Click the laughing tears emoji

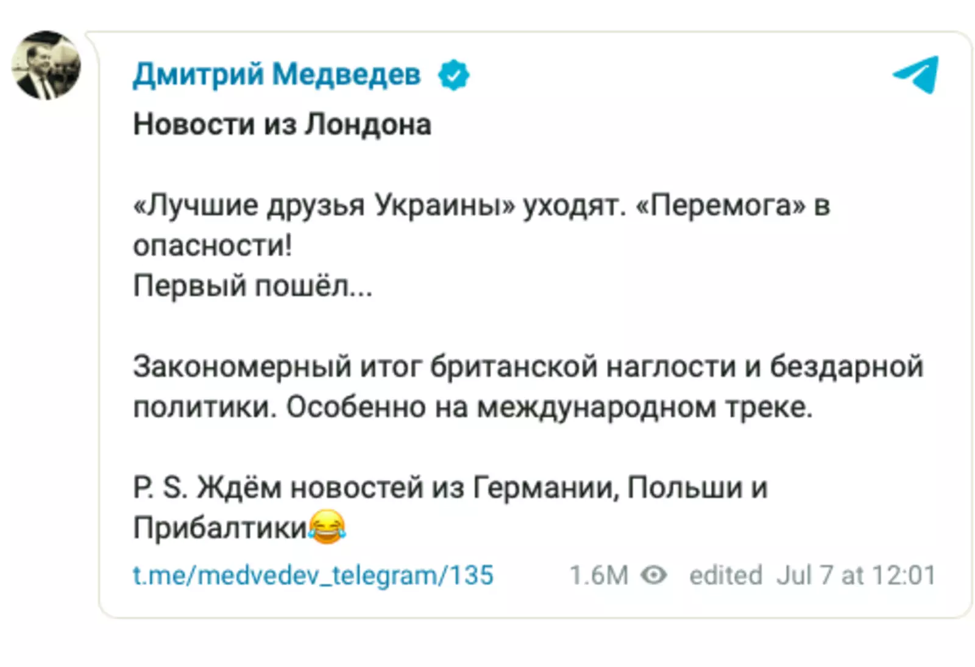pyautogui.click(x=327, y=527)
